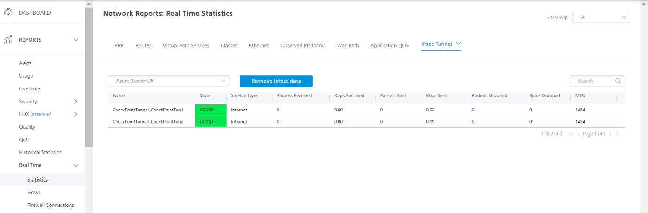The width and height of the screenshot is (648, 213).
Task: Expand the Security submenu arrow
Action: [x=76, y=102]
